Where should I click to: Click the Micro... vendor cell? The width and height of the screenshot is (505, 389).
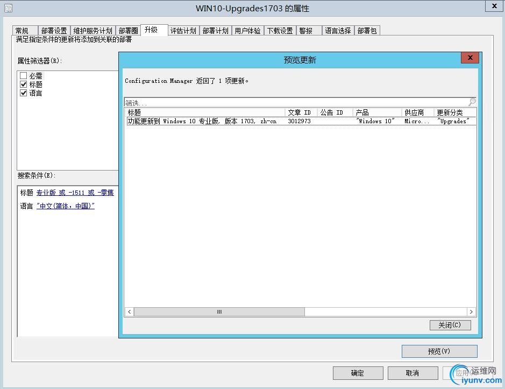pos(417,121)
